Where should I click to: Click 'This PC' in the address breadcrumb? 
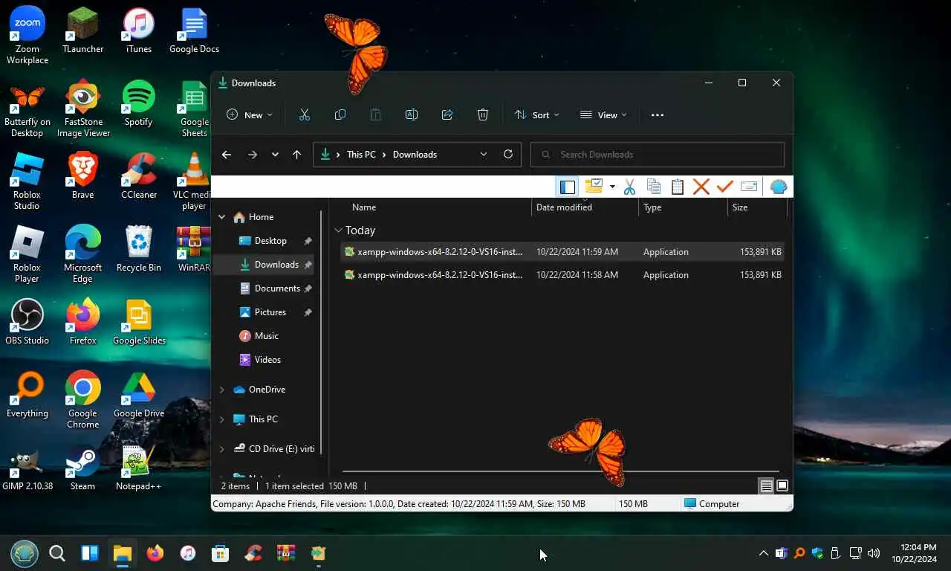[361, 155]
